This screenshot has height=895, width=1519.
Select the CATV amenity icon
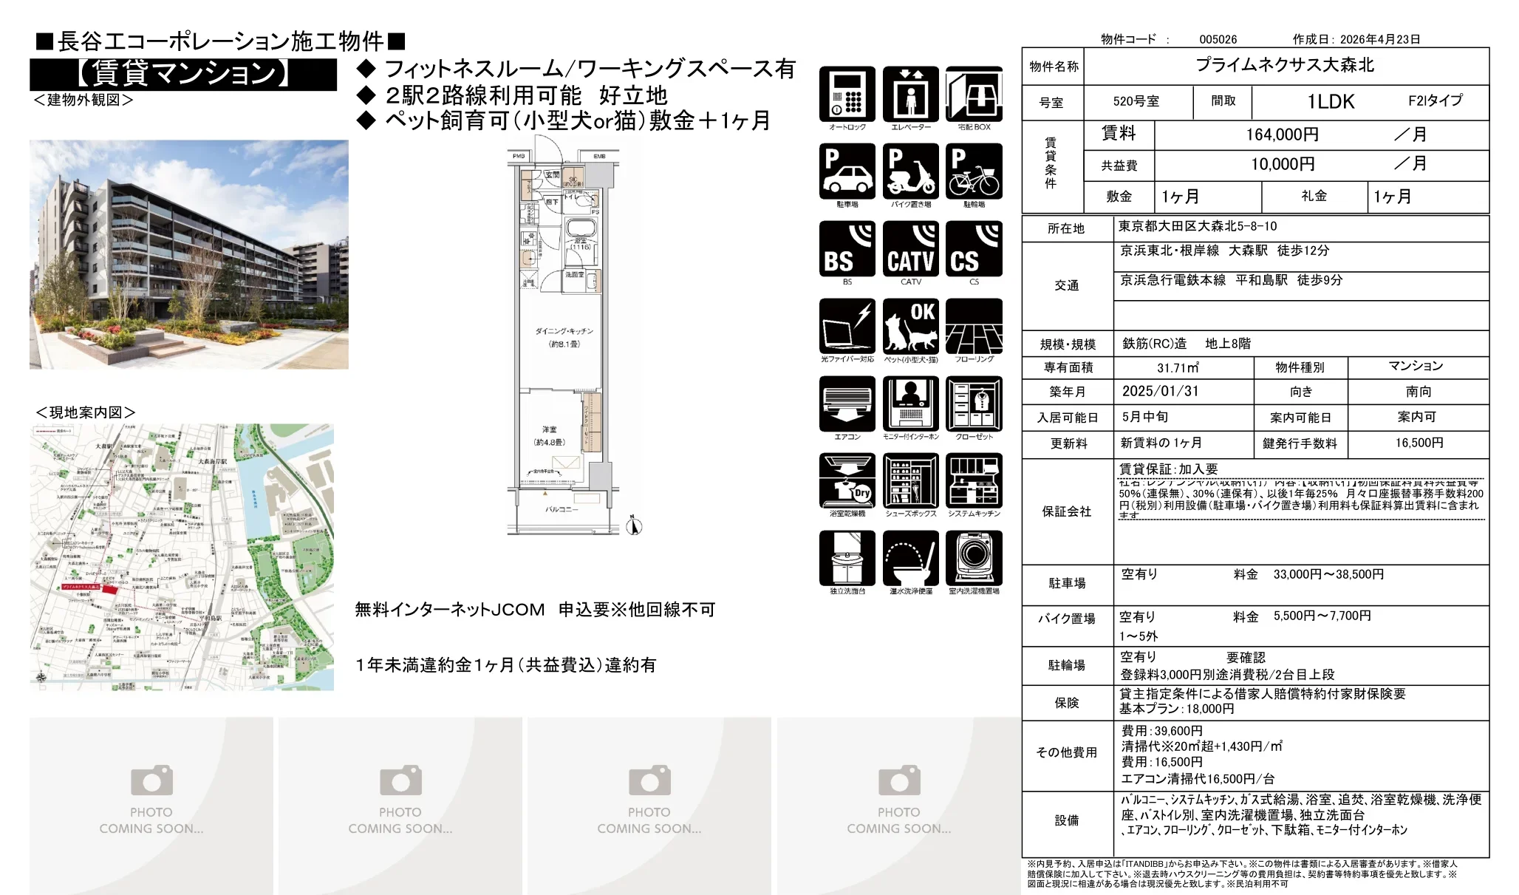click(x=912, y=248)
